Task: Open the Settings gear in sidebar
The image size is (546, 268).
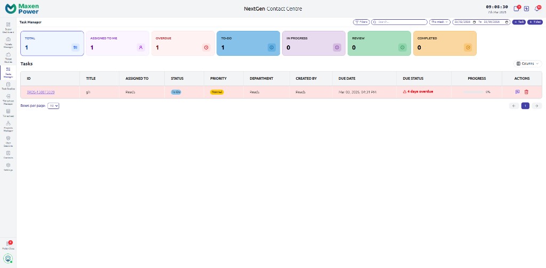Action: pyautogui.click(x=8, y=165)
